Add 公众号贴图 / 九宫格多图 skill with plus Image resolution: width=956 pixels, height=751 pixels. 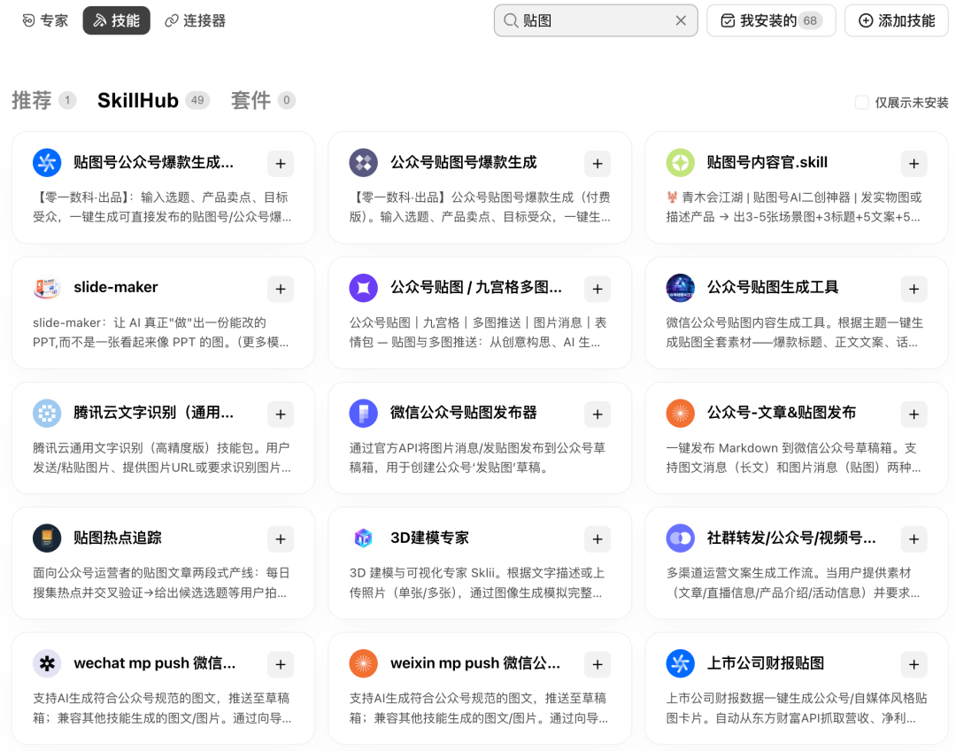pyautogui.click(x=597, y=289)
